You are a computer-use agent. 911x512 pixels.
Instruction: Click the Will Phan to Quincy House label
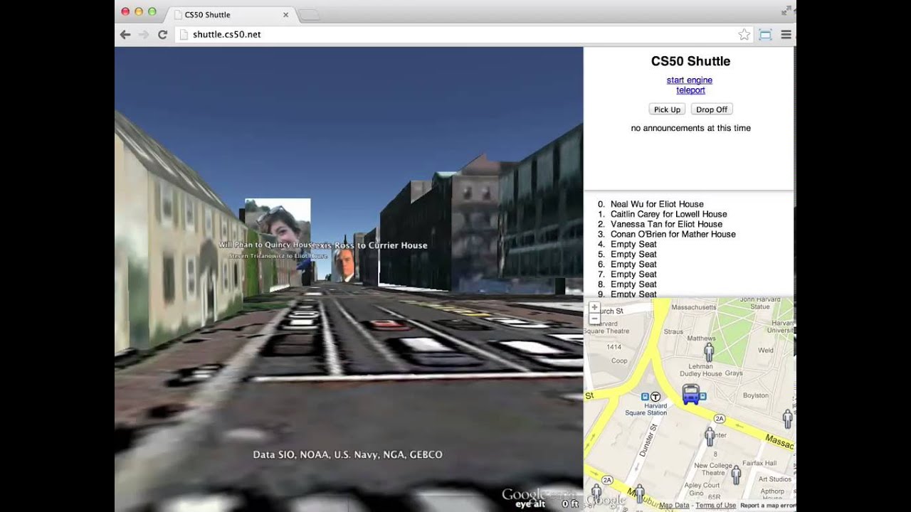[x=266, y=245]
